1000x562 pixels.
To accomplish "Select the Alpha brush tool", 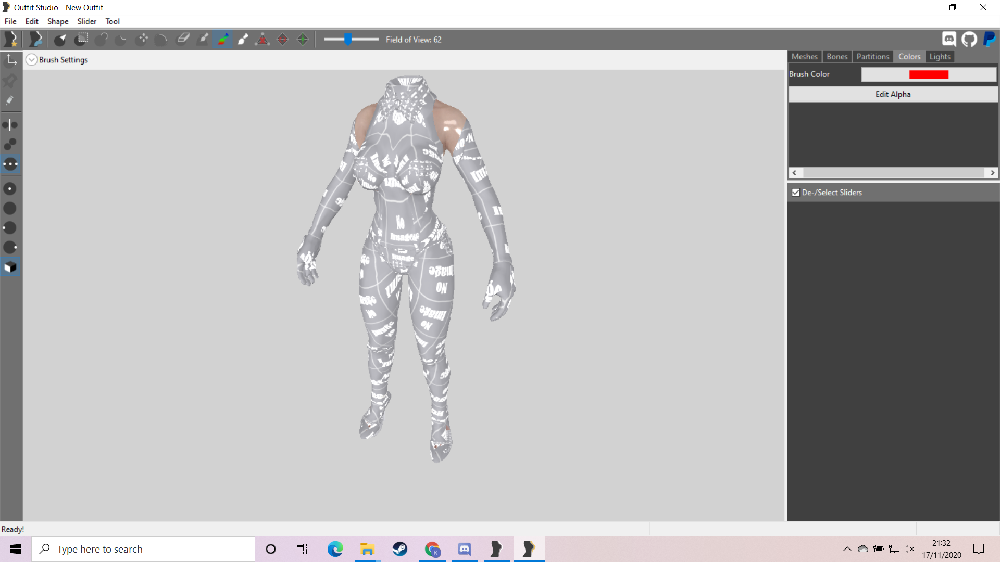I will 243,40.
